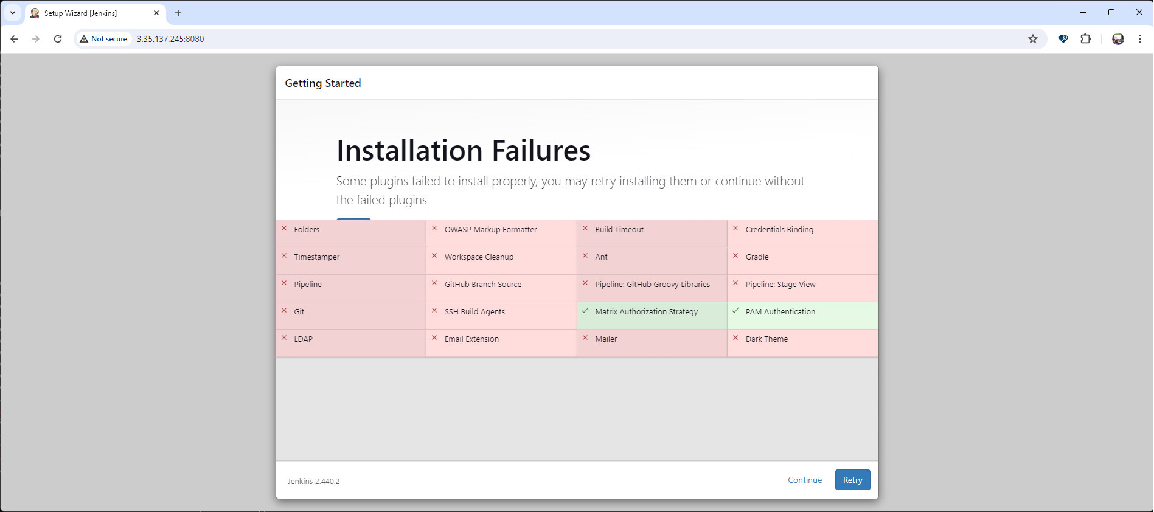Click the OWASP Markup Formatter text

point(490,230)
